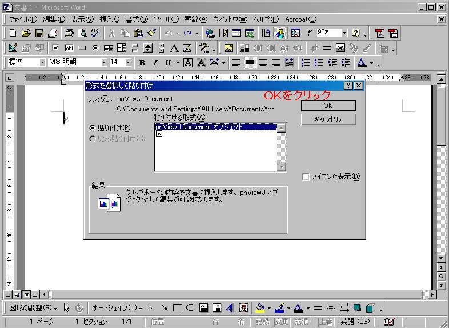Image resolution: width=449 pixels, height=328 pixels.
Task: Align text left icon
Action: pyautogui.click(x=236, y=63)
